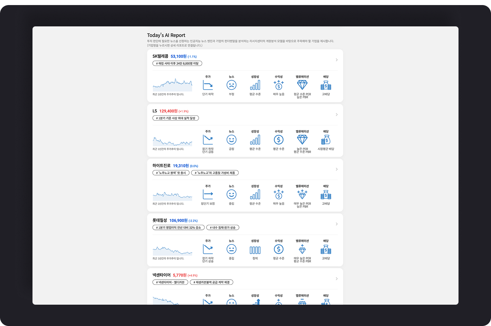
Task: Open the 롯데칠성 company name link
Action: click(x=160, y=220)
